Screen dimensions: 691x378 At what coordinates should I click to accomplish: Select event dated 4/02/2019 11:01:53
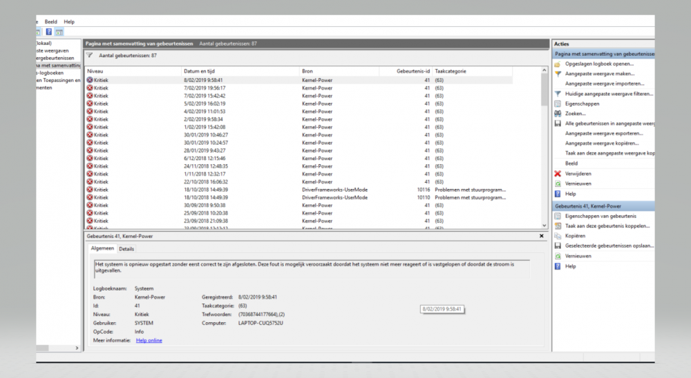[x=299, y=111]
